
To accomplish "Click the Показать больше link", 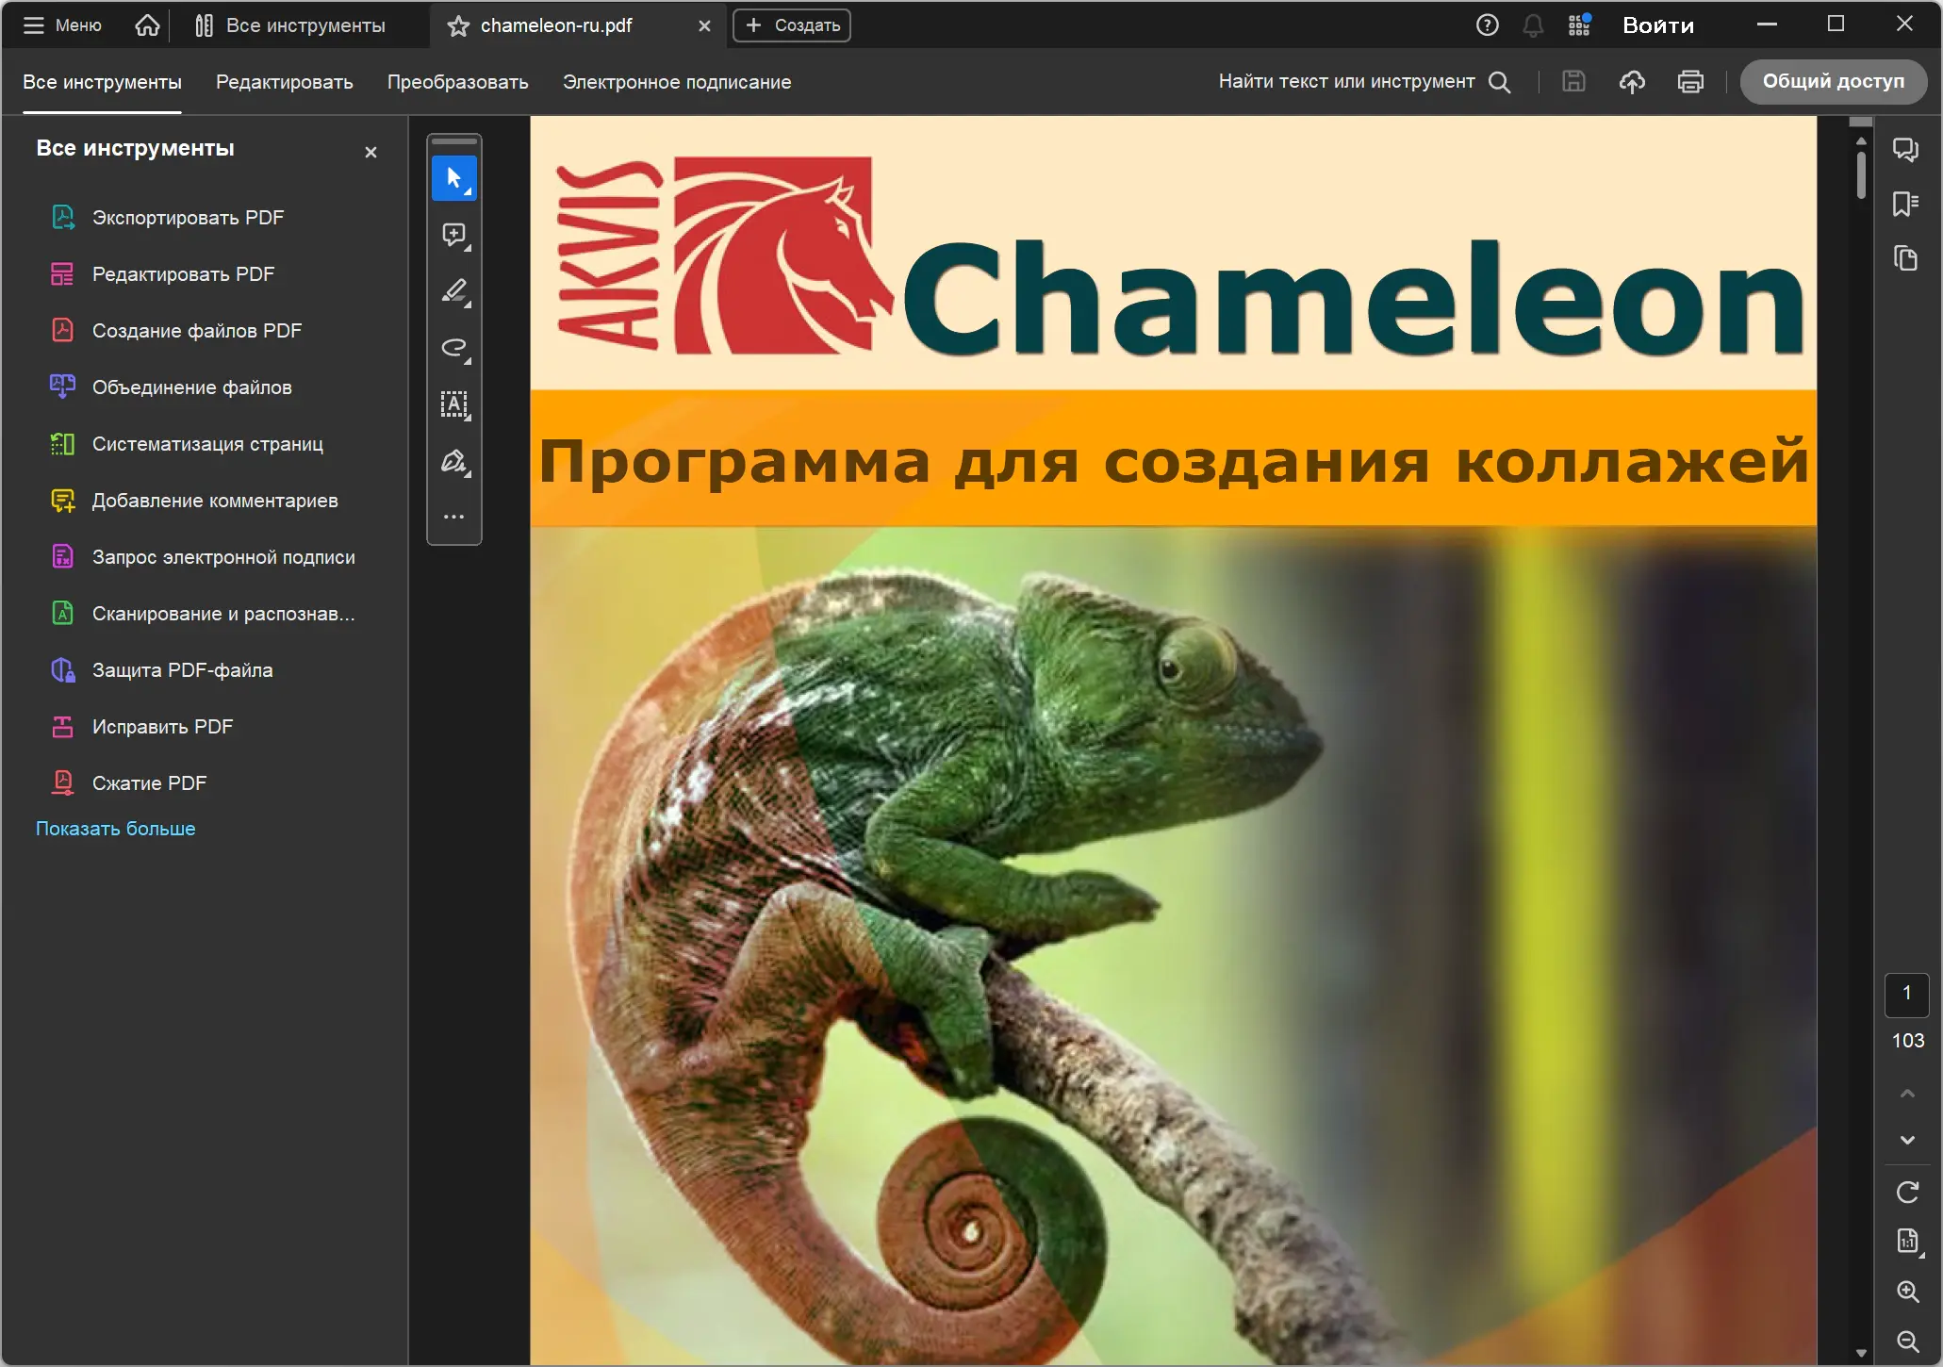I will click(115, 829).
